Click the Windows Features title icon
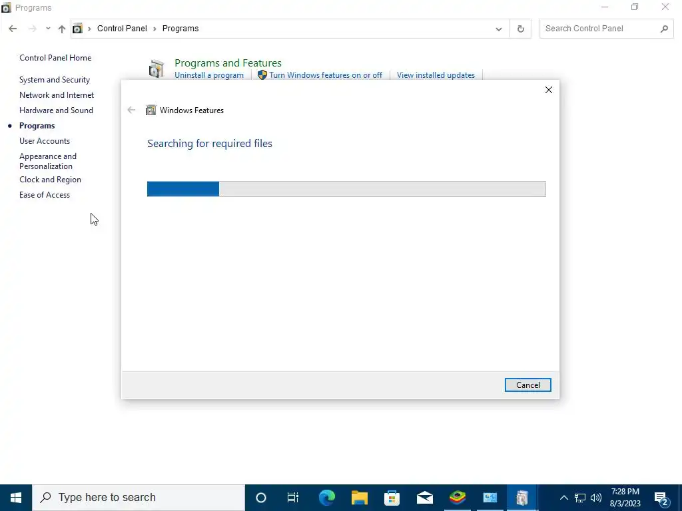The image size is (682, 511). (151, 110)
